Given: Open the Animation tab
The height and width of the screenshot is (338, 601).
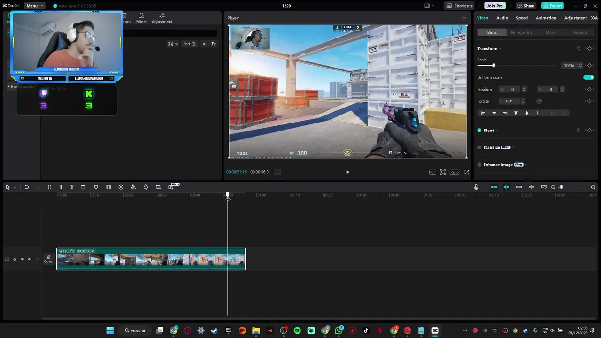Looking at the screenshot, I should [x=546, y=18].
